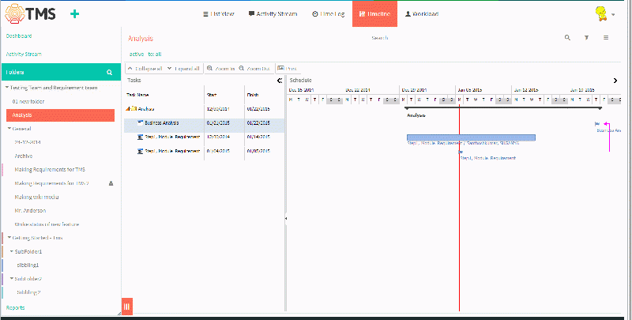Open the Archive folder

click(24, 156)
